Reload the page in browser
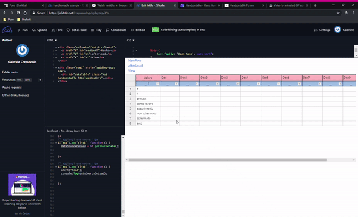 click(x=18, y=13)
